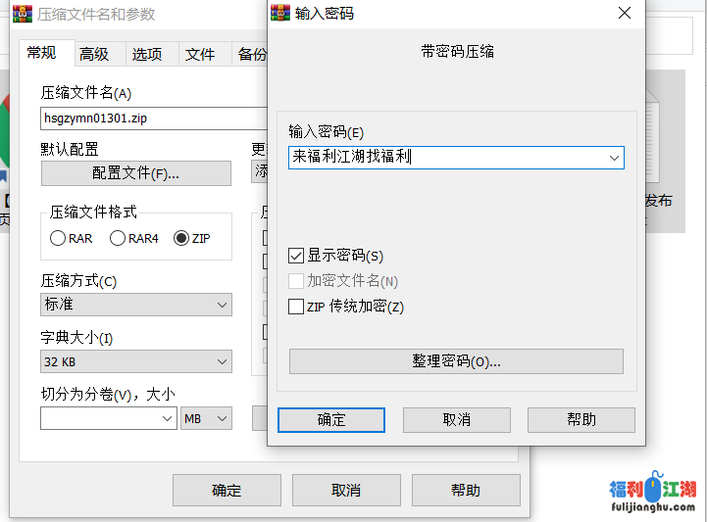Uncheck the 显示密码 checkbox

coord(296,256)
